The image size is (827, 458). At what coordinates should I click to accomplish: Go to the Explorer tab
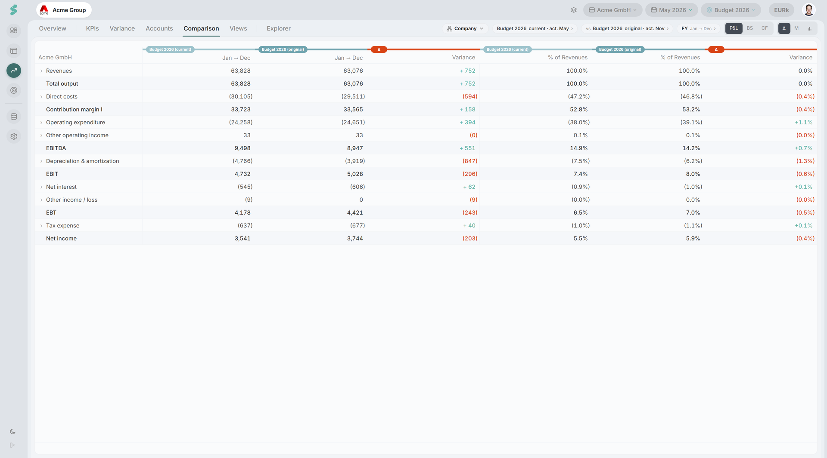[279, 28]
